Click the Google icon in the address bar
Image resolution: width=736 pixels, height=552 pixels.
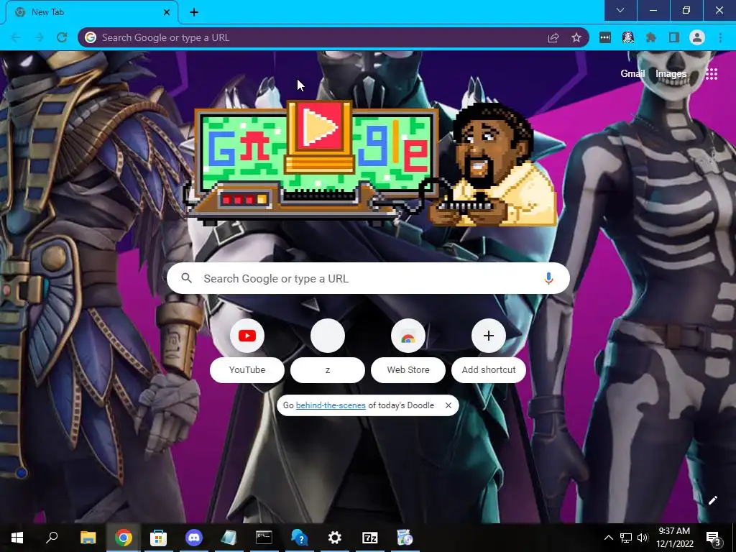click(x=91, y=37)
